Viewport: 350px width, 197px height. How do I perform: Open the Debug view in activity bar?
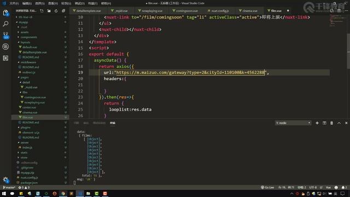coord(5,47)
